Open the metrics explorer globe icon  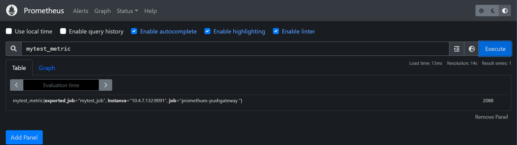click(472, 49)
